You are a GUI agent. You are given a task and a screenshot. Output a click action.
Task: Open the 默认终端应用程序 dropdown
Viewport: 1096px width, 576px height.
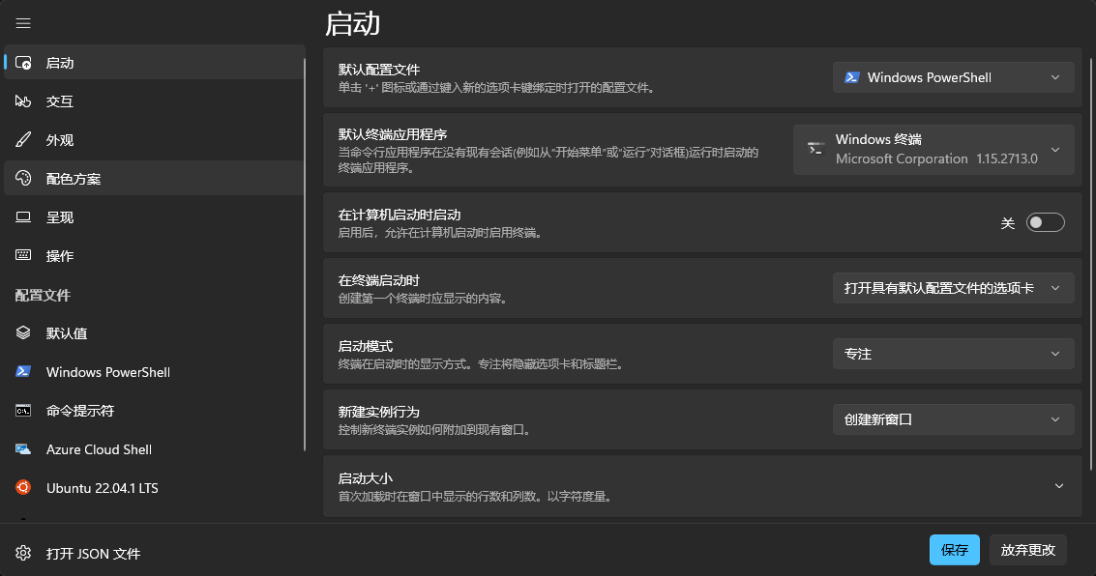(933, 150)
